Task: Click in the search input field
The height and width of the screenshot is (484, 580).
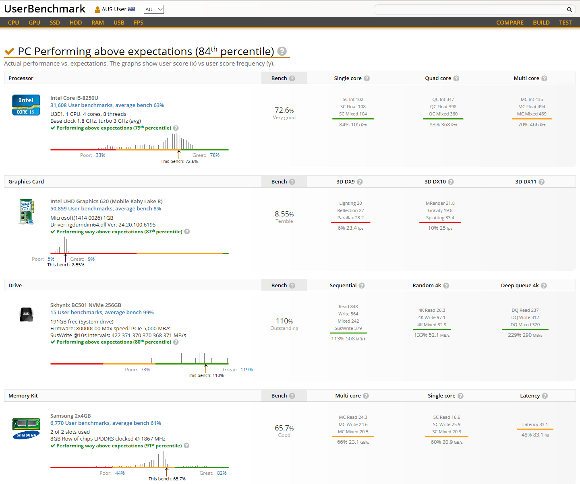Action: click(469, 10)
